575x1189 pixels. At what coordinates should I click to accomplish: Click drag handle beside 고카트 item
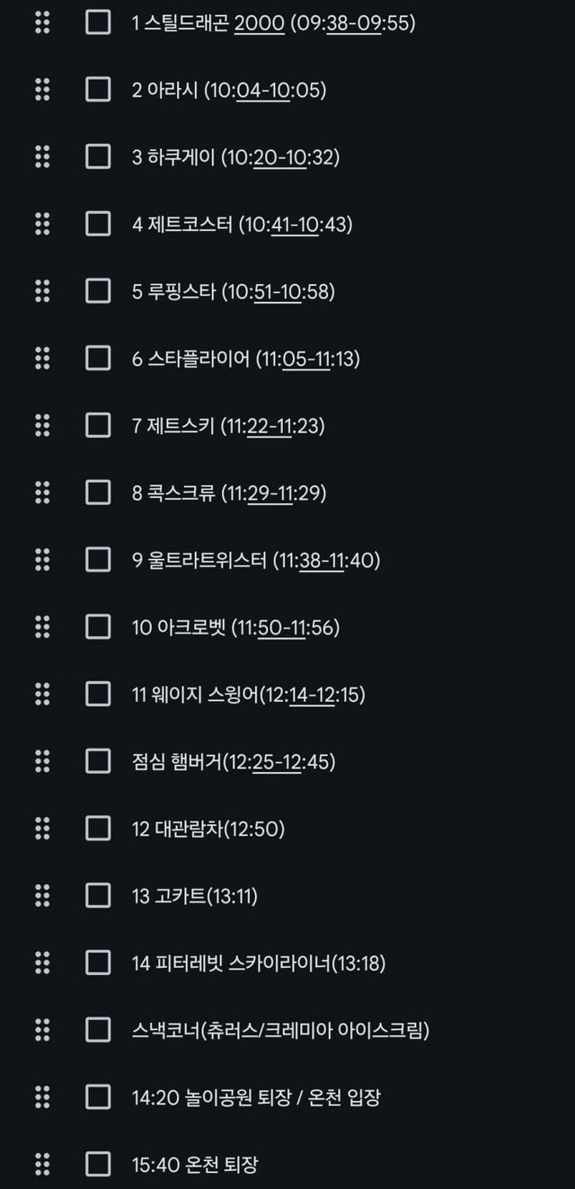(x=42, y=895)
